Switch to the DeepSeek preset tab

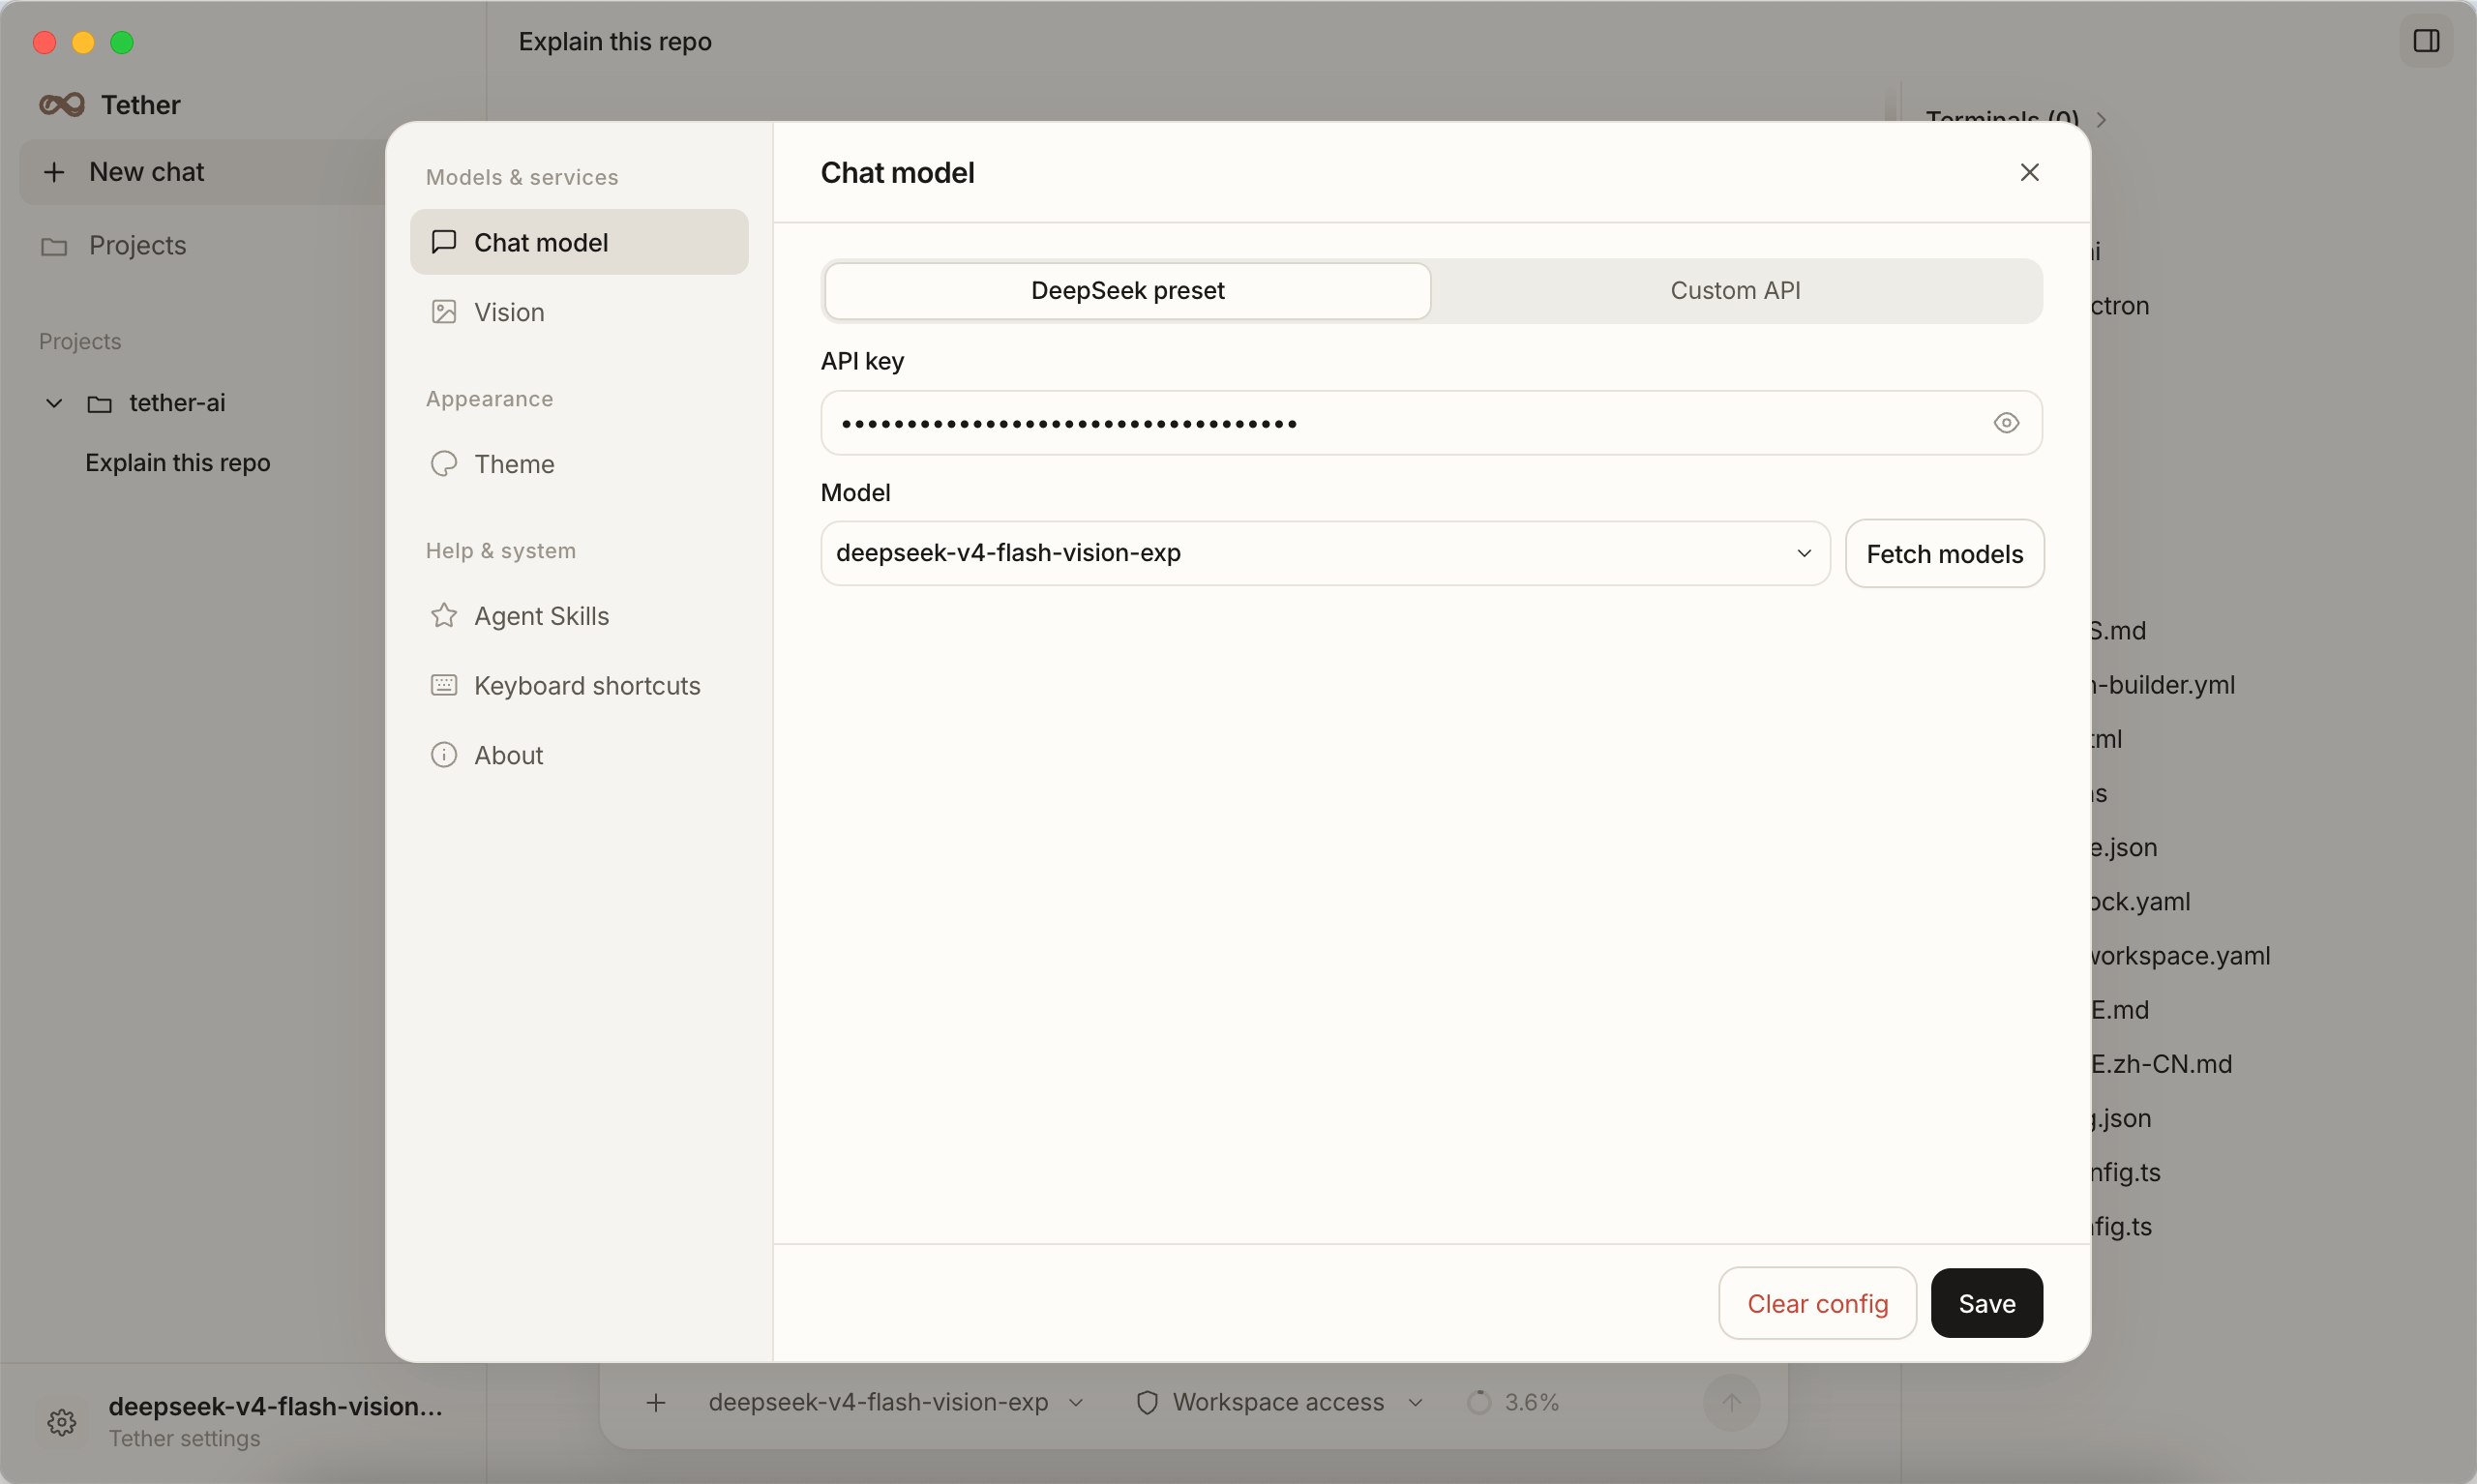pyautogui.click(x=1127, y=291)
